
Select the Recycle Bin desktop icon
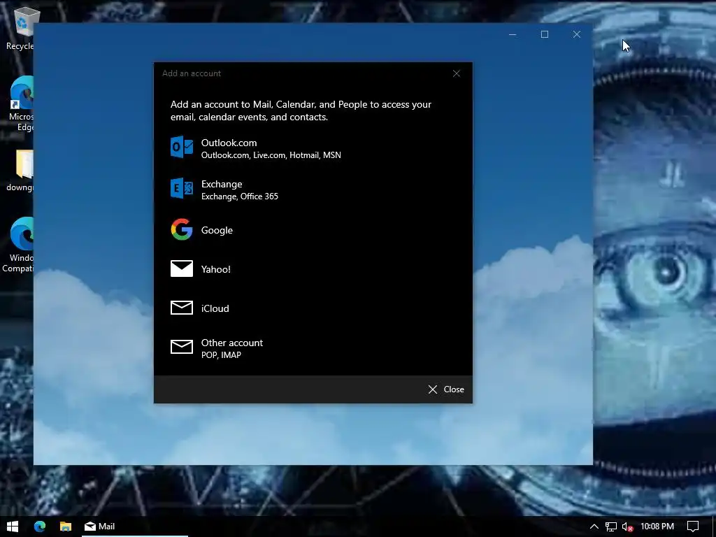pos(20,28)
